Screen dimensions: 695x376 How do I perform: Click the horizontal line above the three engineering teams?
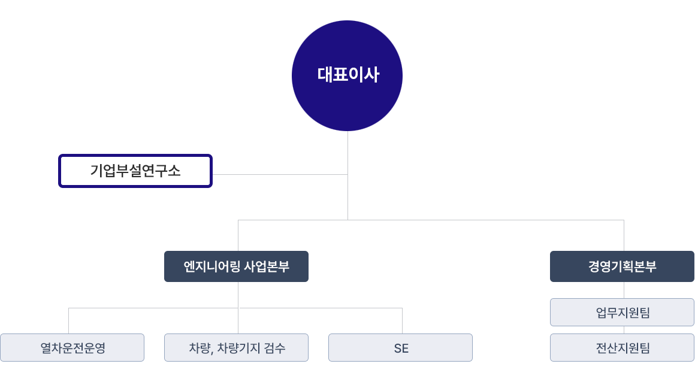click(x=150, y=308)
